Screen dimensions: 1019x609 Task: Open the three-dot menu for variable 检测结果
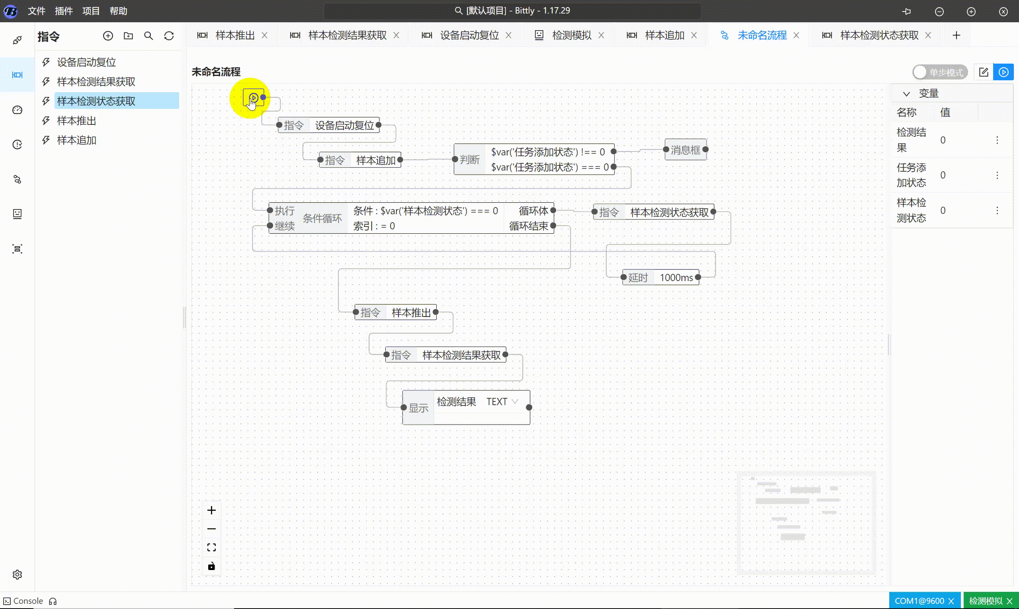pos(998,140)
